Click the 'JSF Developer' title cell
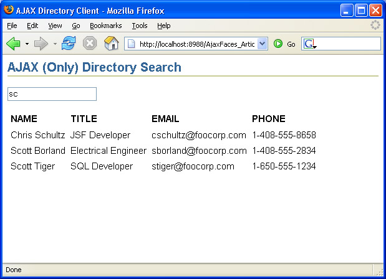 (100, 135)
